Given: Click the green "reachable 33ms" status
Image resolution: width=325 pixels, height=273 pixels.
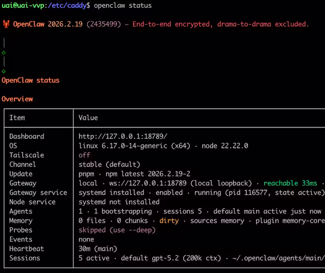Looking at the screenshot, I should click(290, 183).
